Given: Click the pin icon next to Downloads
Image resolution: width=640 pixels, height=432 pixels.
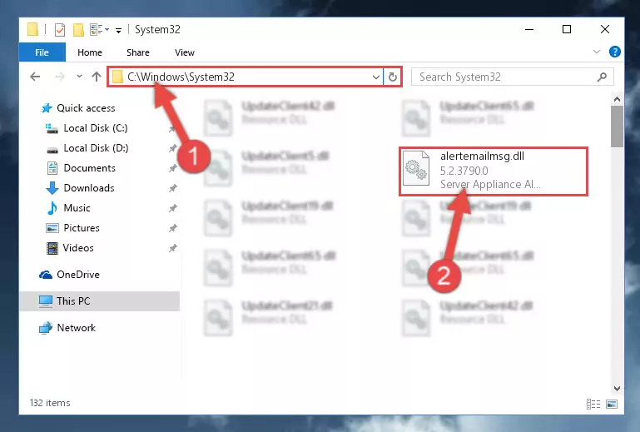Looking at the screenshot, I should click(172, 188).
